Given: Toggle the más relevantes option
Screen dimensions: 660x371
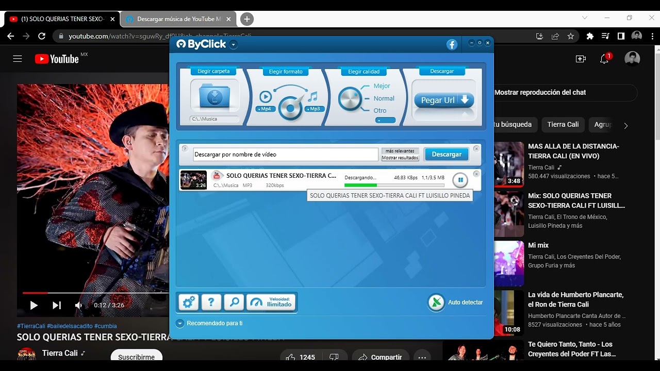Looking at the screenshot, I should [400, 151].
